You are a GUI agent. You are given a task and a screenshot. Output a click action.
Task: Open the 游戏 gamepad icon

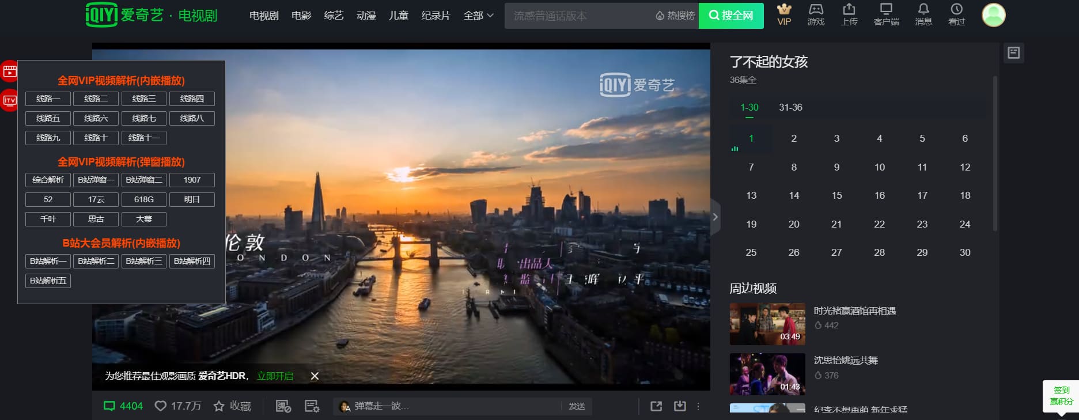(816, 10)
